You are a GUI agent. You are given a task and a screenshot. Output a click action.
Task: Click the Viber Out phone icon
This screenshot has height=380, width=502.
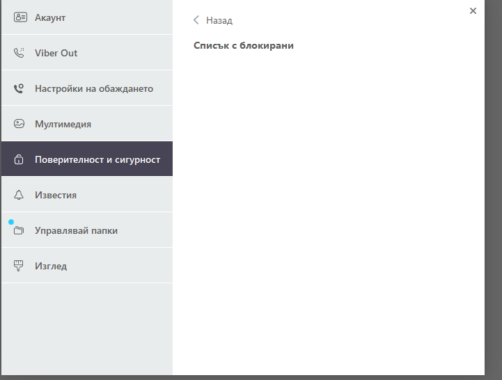coord(19,53)
